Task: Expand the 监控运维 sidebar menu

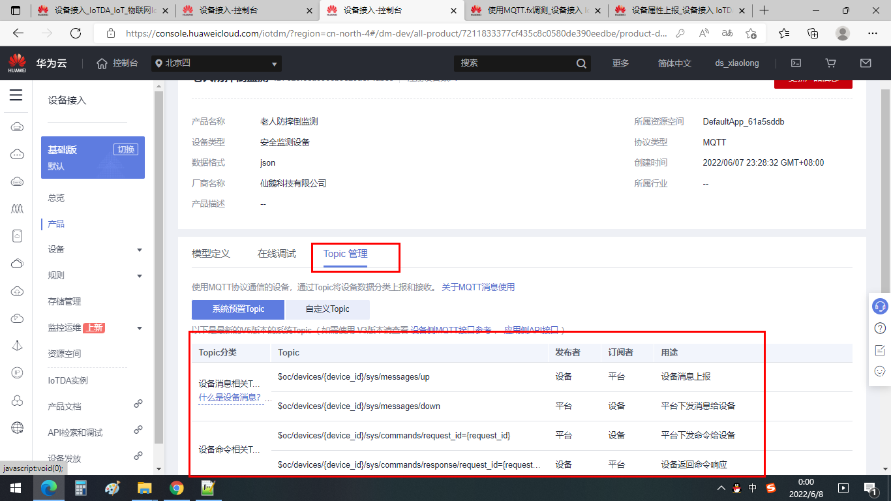Action: click(140, 328)
